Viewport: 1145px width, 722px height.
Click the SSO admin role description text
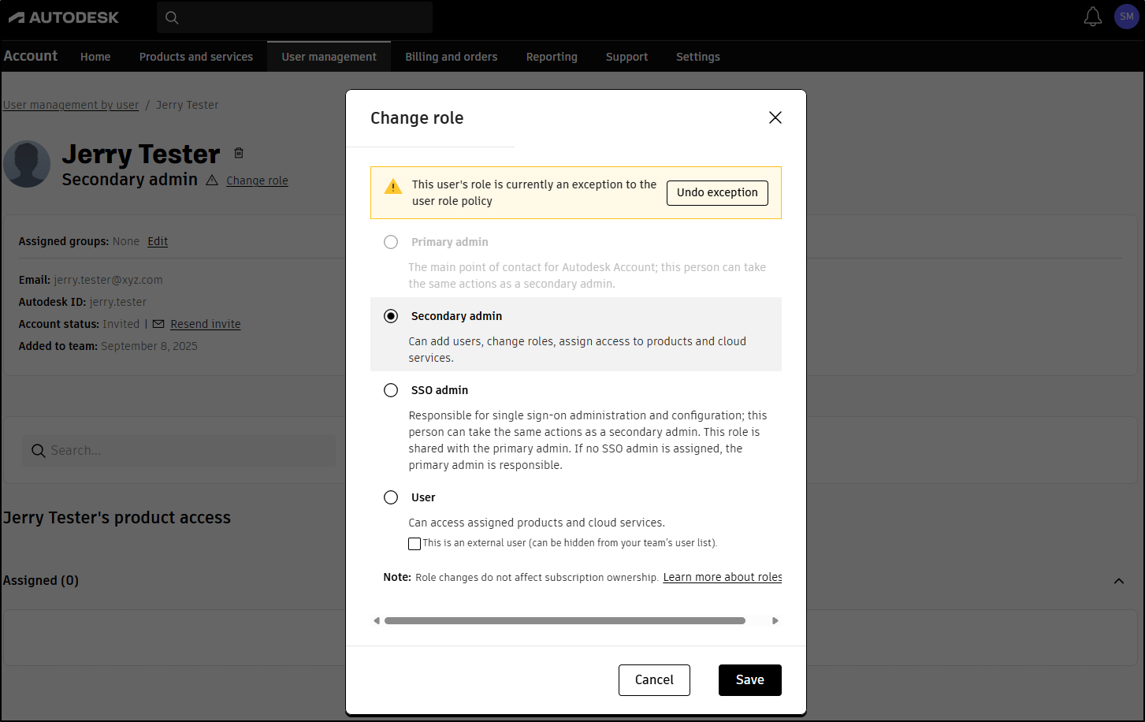pyautogui.click(x=588, y=441)
